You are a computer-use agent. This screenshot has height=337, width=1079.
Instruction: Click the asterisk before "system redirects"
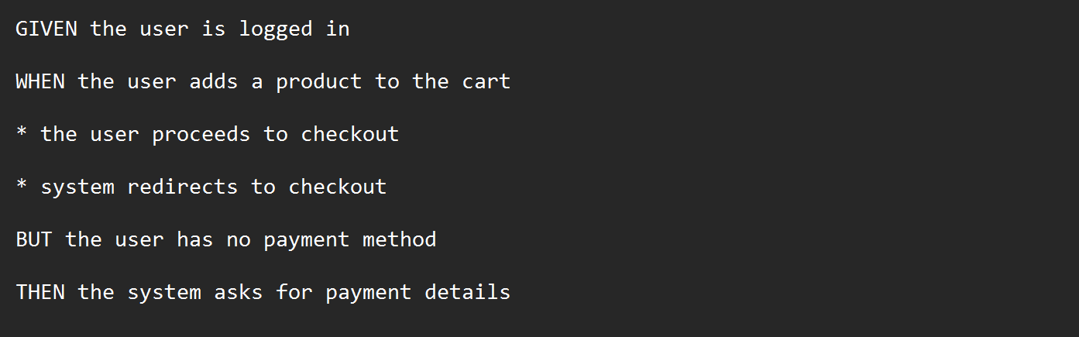(x=21, y=187)
